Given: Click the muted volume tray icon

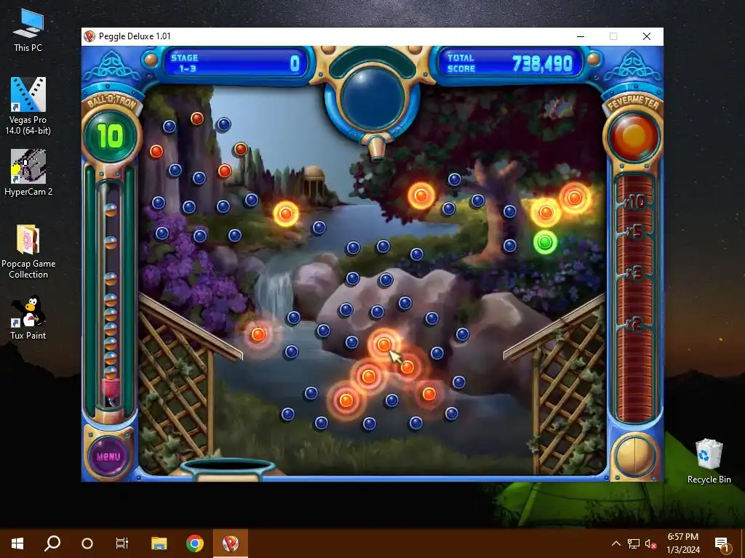Looking at the screenshot, I should [x=650, y=543].
